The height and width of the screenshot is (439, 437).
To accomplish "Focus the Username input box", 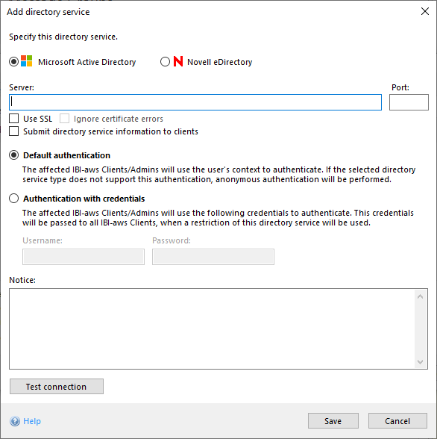I will coord(84,257).
